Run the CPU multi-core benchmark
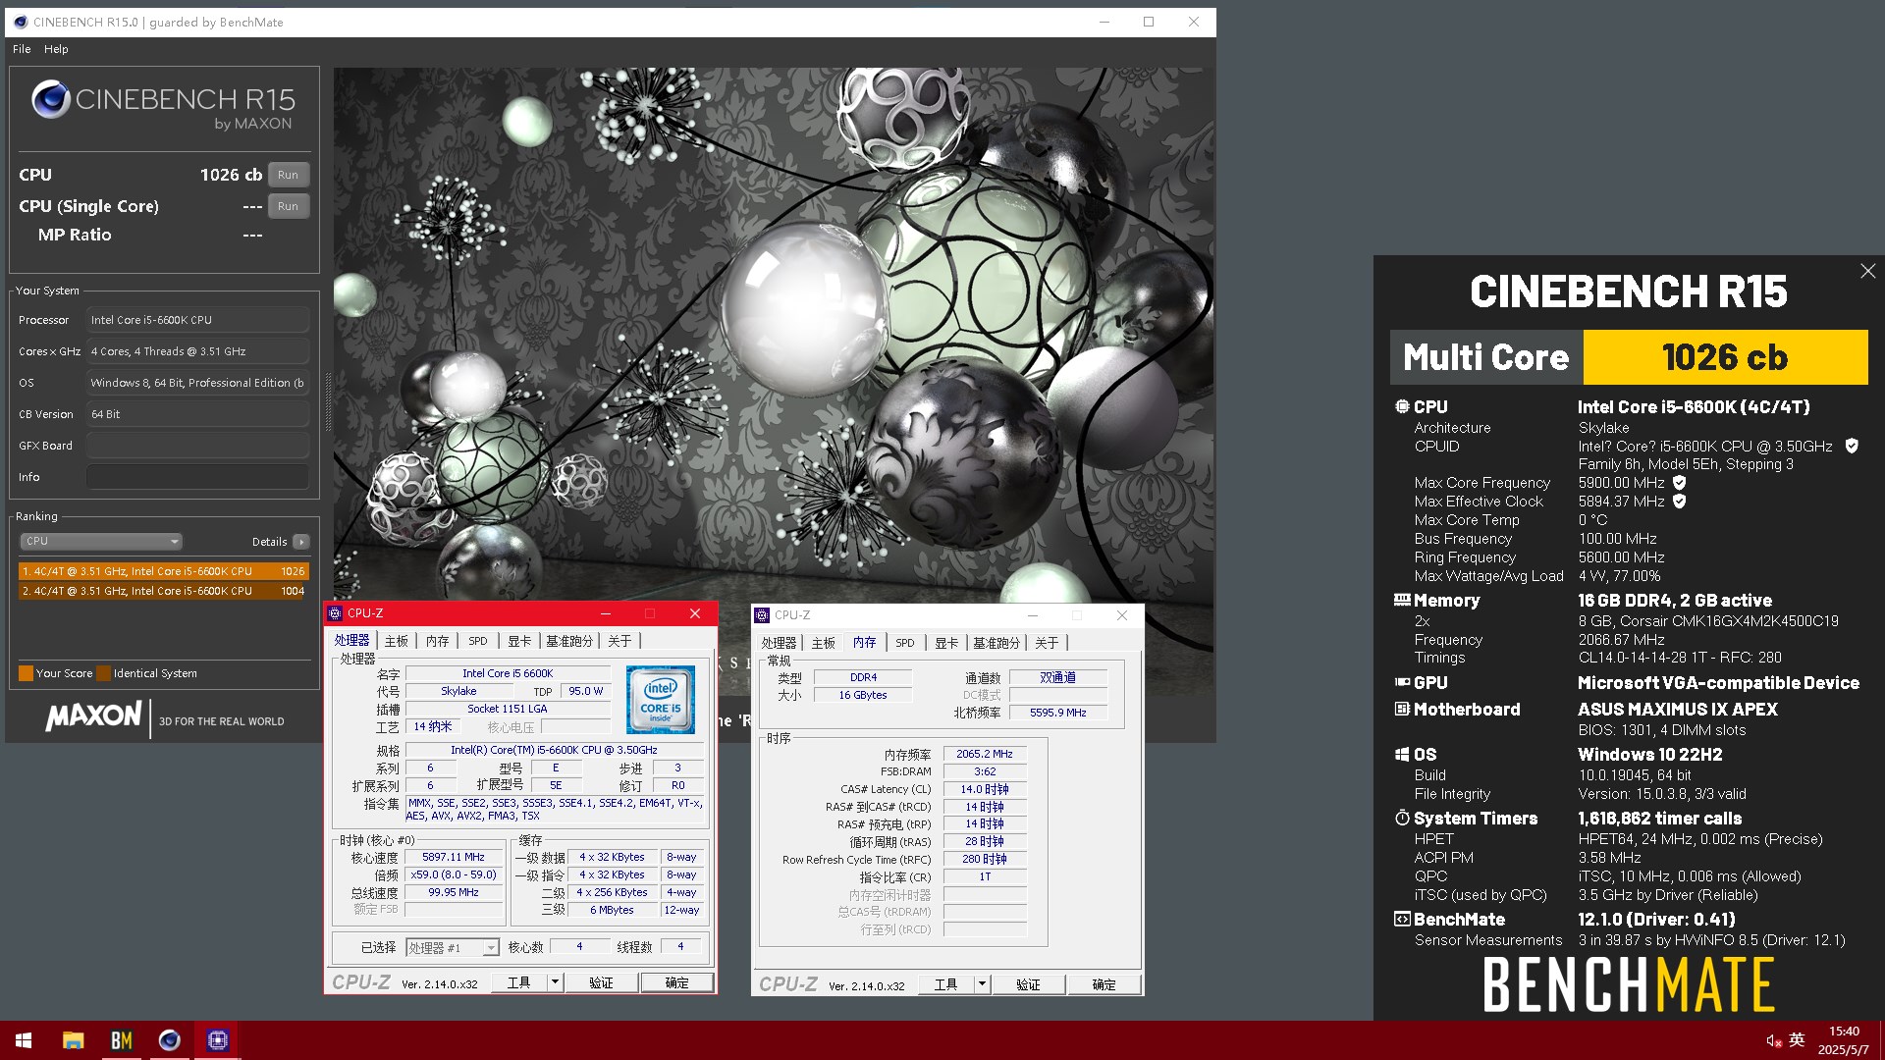 click(x=288, y=175)
